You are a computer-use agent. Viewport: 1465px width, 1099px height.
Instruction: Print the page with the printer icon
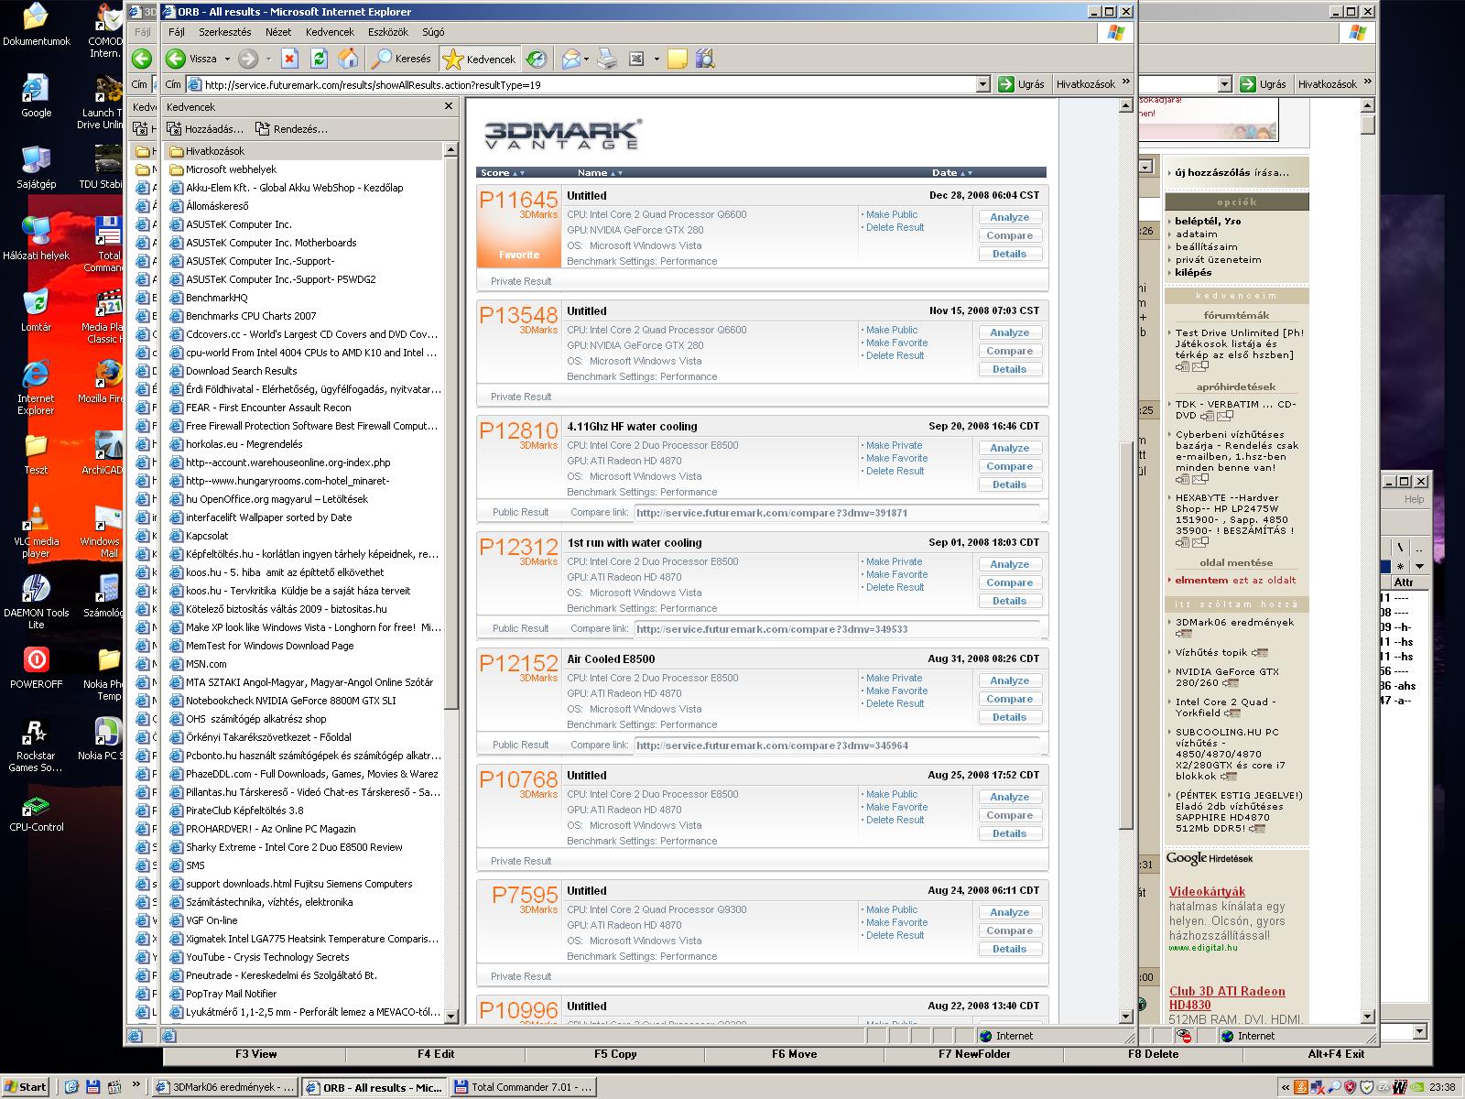(x=607, y=59)
